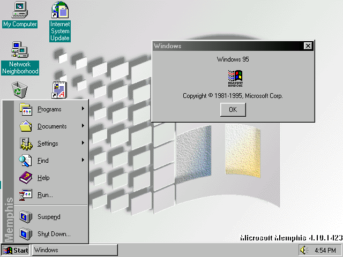
Task: Open the My Computer desktop icon
Action: tap(20, 10)
